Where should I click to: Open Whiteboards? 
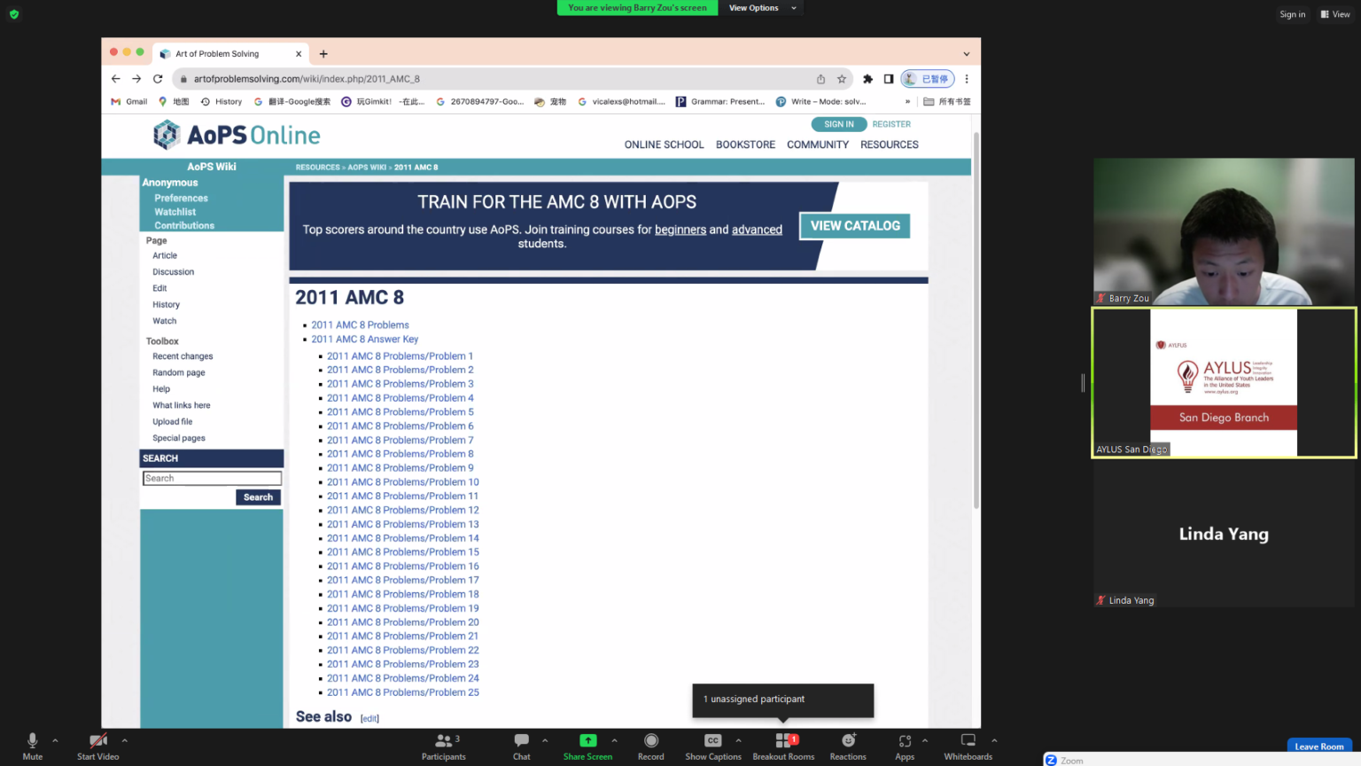(968, 746)
